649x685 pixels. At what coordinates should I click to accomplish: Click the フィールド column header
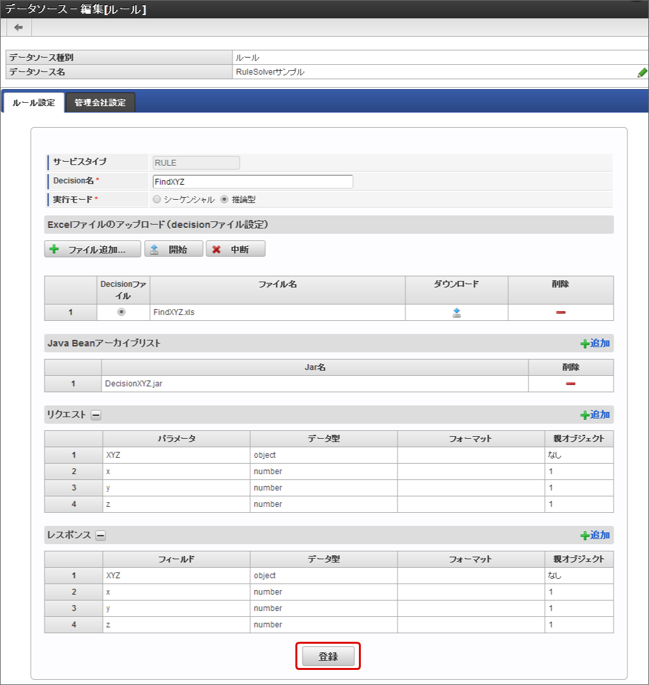(176, 559)
